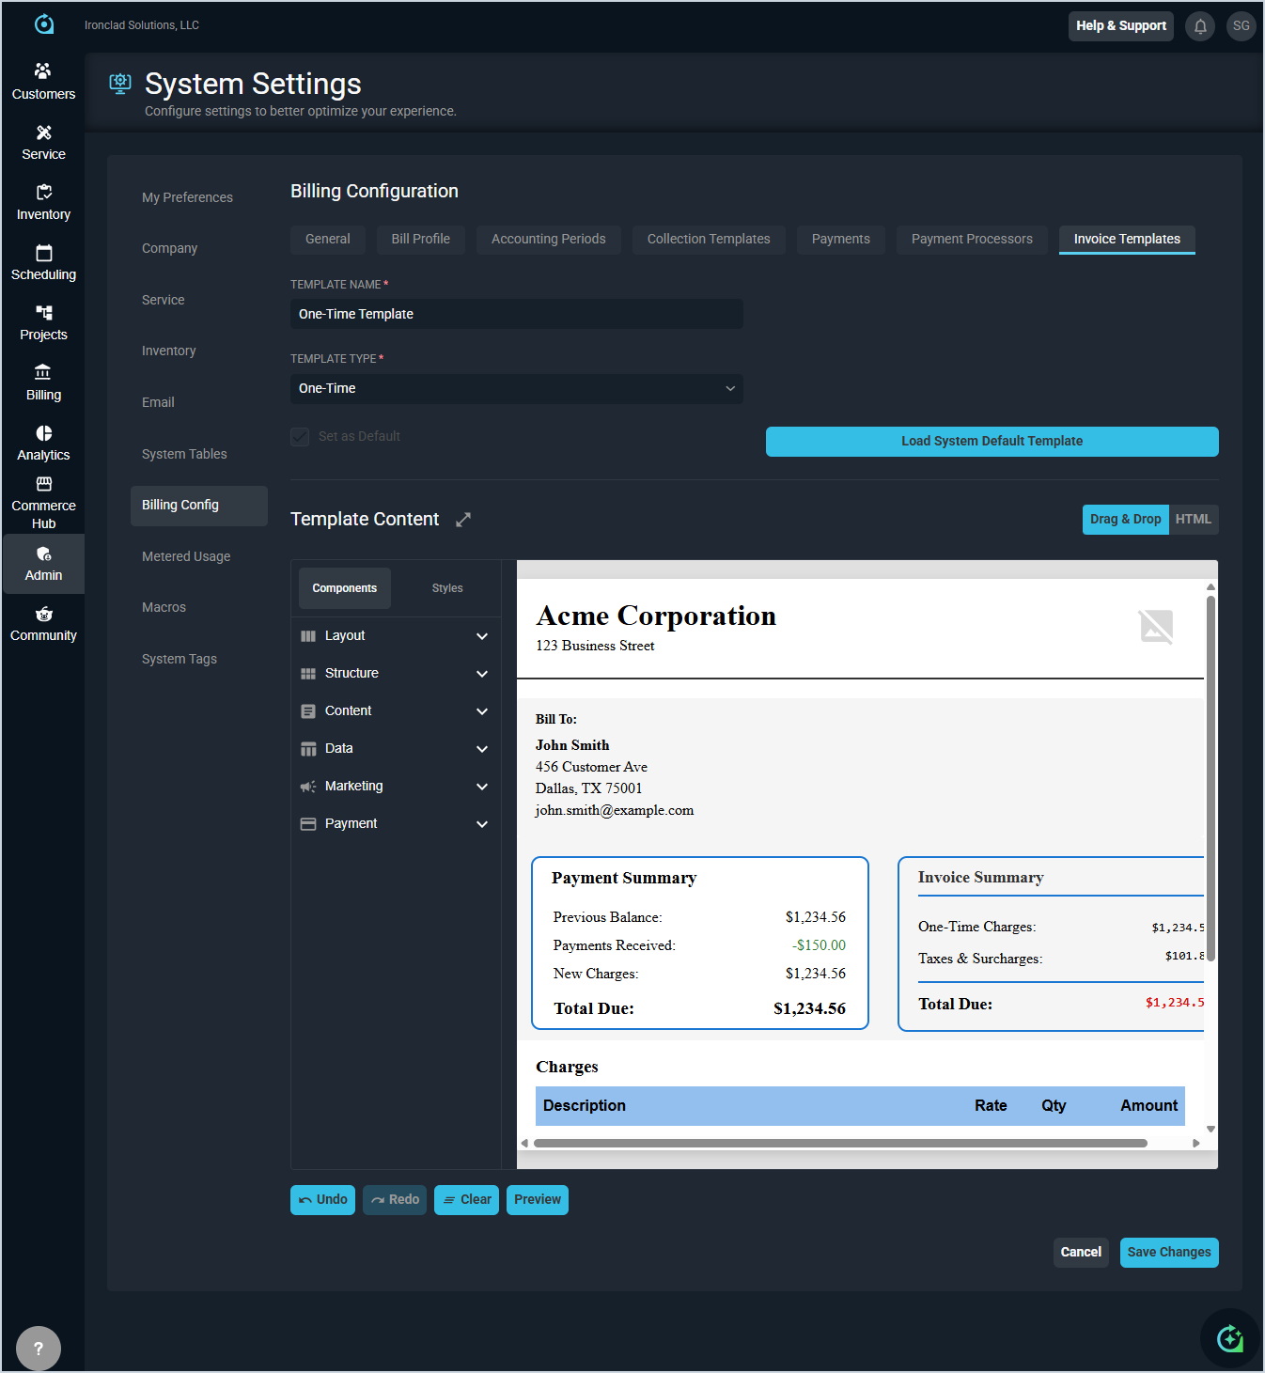Open Analytics pie chart icon

pyautogui.click(x=43, y=433)
